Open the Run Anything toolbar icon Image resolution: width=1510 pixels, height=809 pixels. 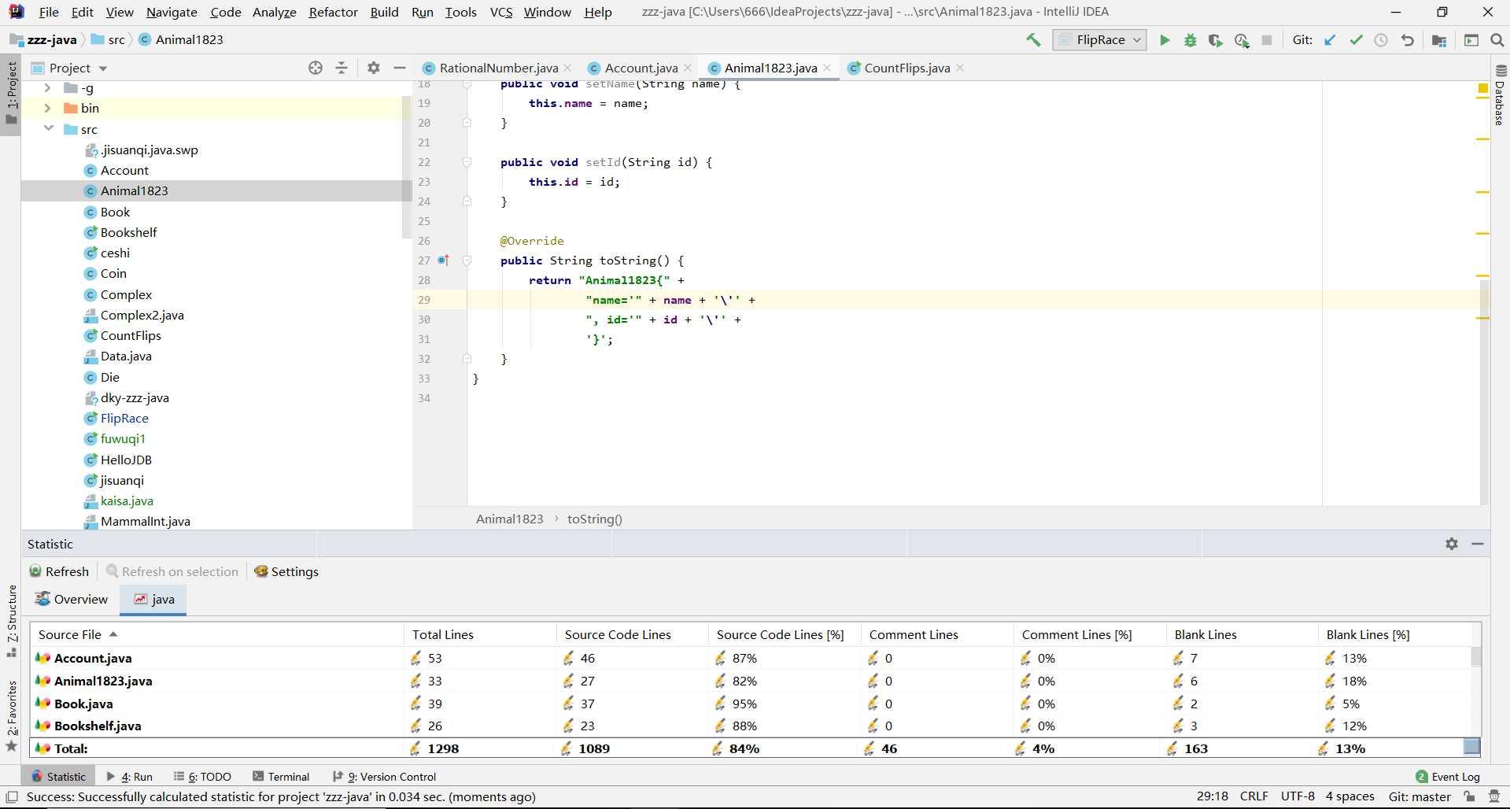(x=1471, y=40)
